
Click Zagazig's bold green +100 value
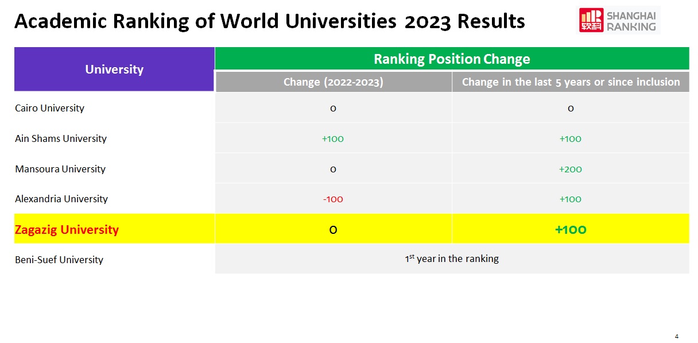pyautogui.click(x=571, y=230)
